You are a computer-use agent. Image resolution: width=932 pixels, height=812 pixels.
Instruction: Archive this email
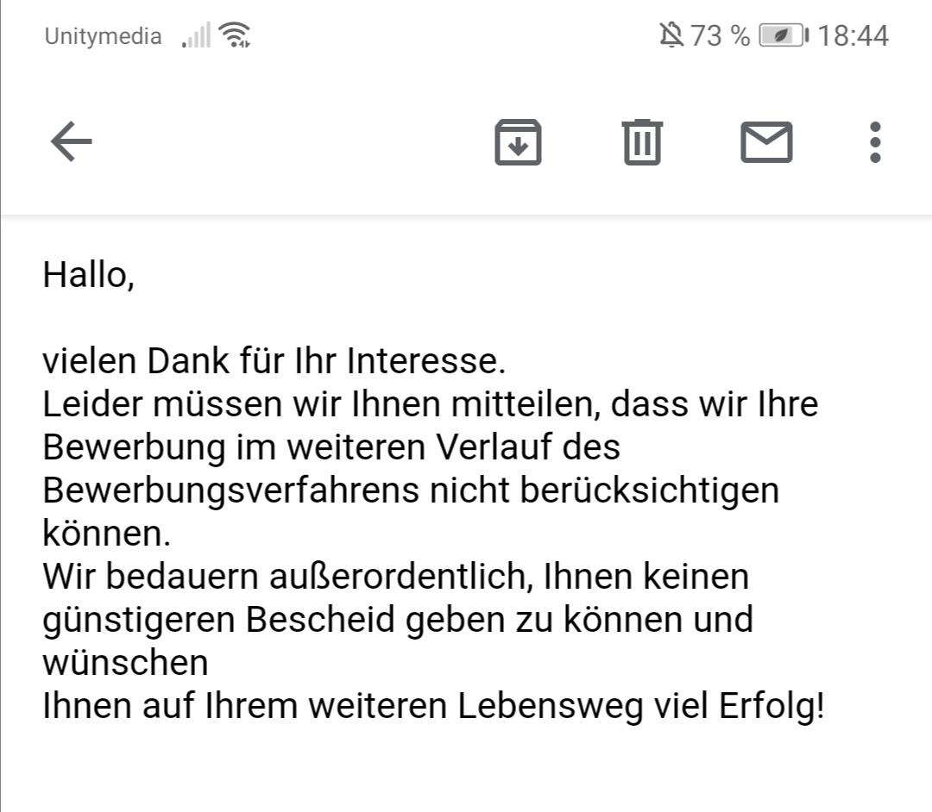[x=518, y=142]
